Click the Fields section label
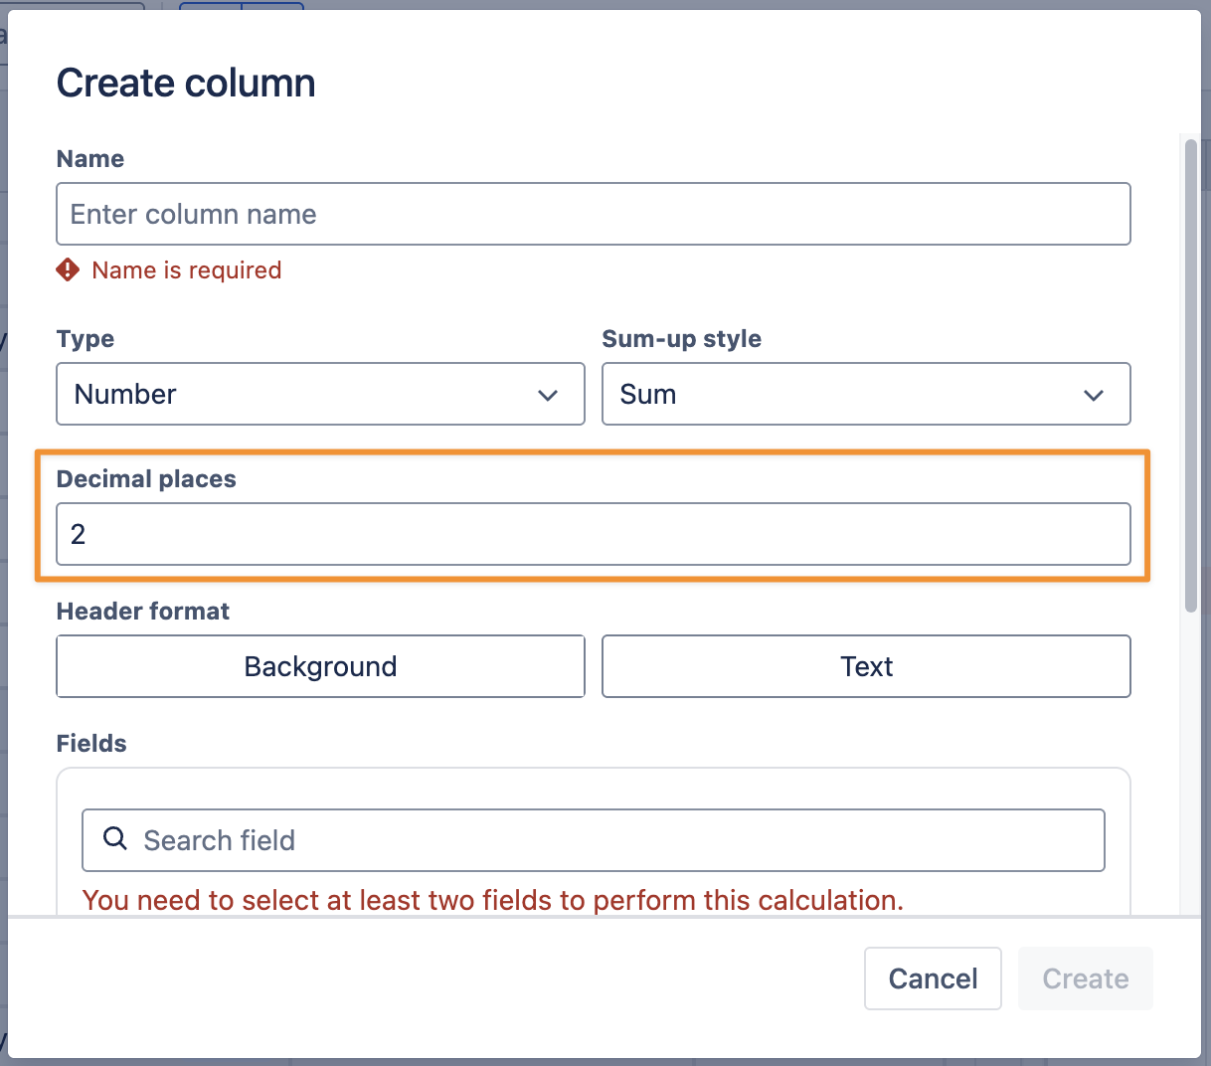The height and width of the screenshot is (1066, 1211). [91, 744]
